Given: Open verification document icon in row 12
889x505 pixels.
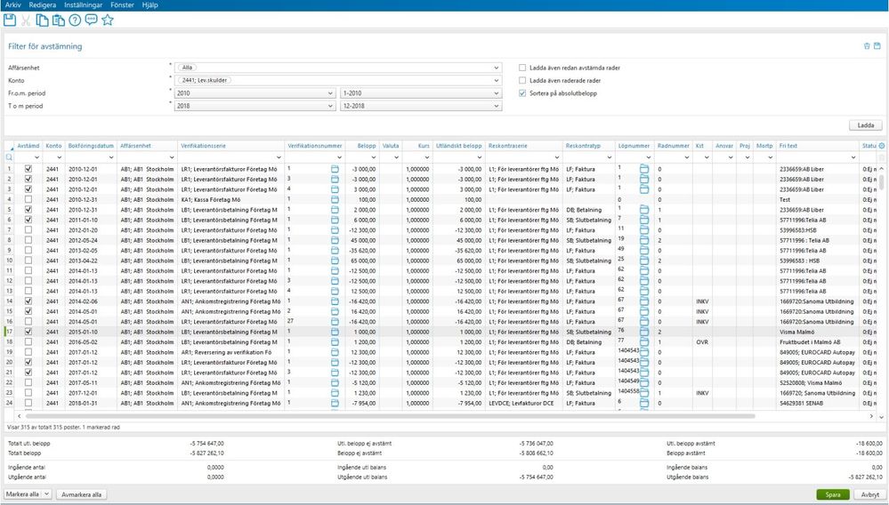Looking at the screenshot, I should point(335,281).
